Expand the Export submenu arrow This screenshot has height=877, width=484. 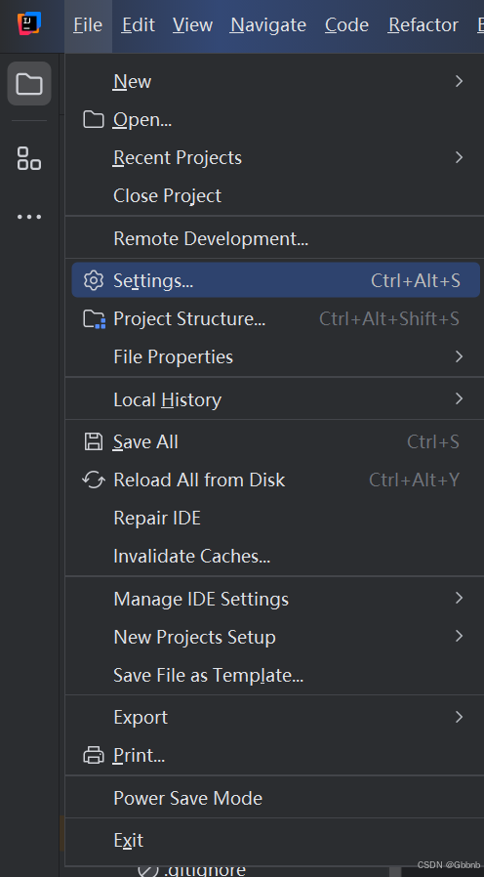[459, 717]
